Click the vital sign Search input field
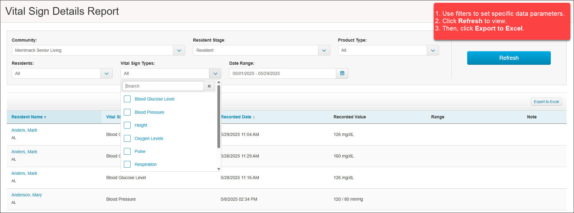Screen dimensions: 574x213 click(x=163, y=86)
